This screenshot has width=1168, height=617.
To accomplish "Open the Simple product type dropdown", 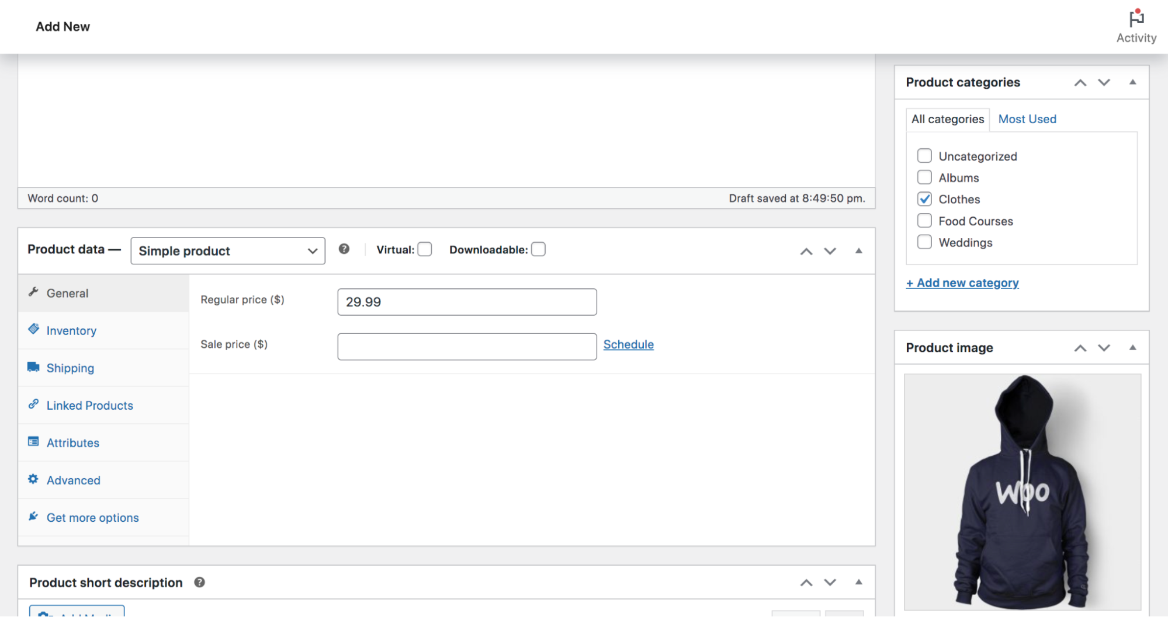I will 228,250.
